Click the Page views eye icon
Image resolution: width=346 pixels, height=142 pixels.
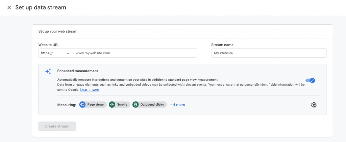[82, 105]
